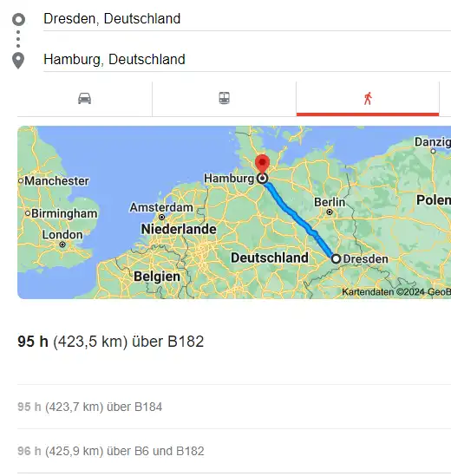
Task: Click the three-dot connector between route fields
Action: pyautogui.click(x=18, y=39)
